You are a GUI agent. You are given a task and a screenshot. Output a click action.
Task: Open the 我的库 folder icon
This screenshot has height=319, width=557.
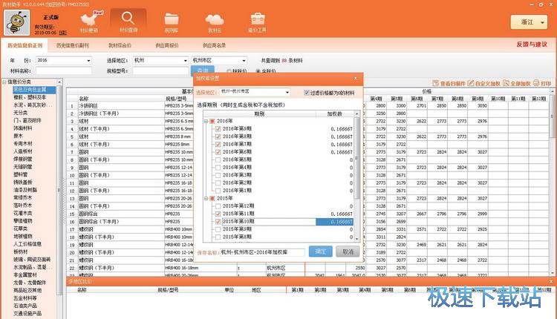coord(172,21)
